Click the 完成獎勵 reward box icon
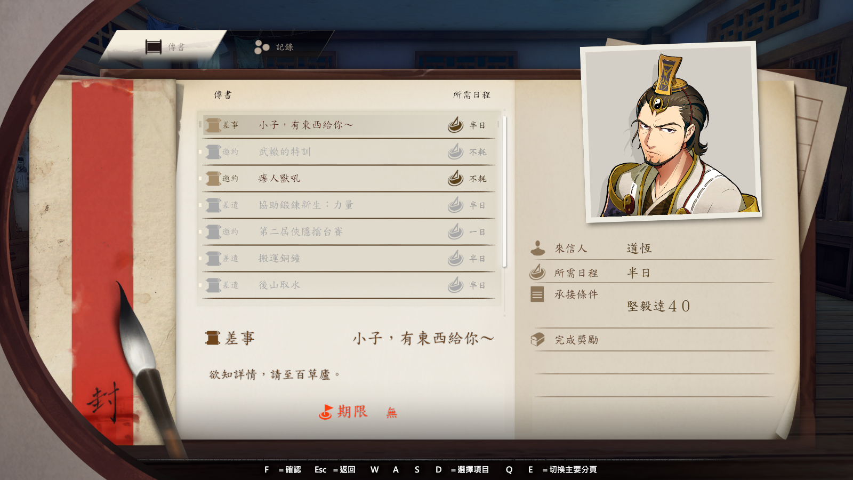Screen dimensions: 853x480 pos(538,339)
